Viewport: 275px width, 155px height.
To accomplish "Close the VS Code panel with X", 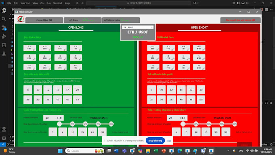I will [271, 103].
